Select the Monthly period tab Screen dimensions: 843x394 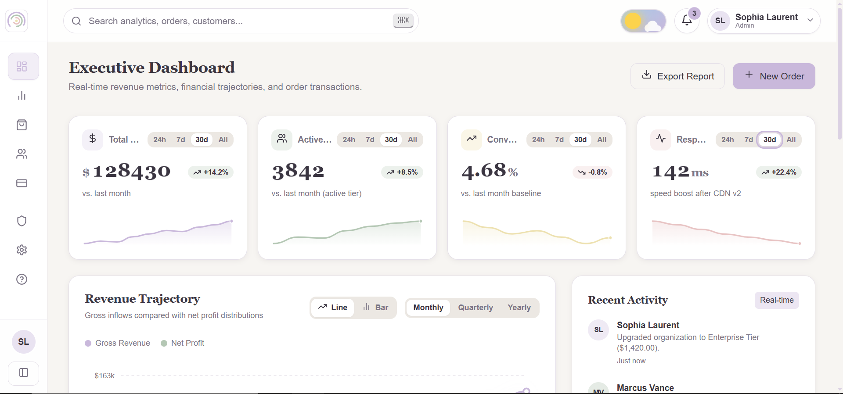tap(428, 308)
